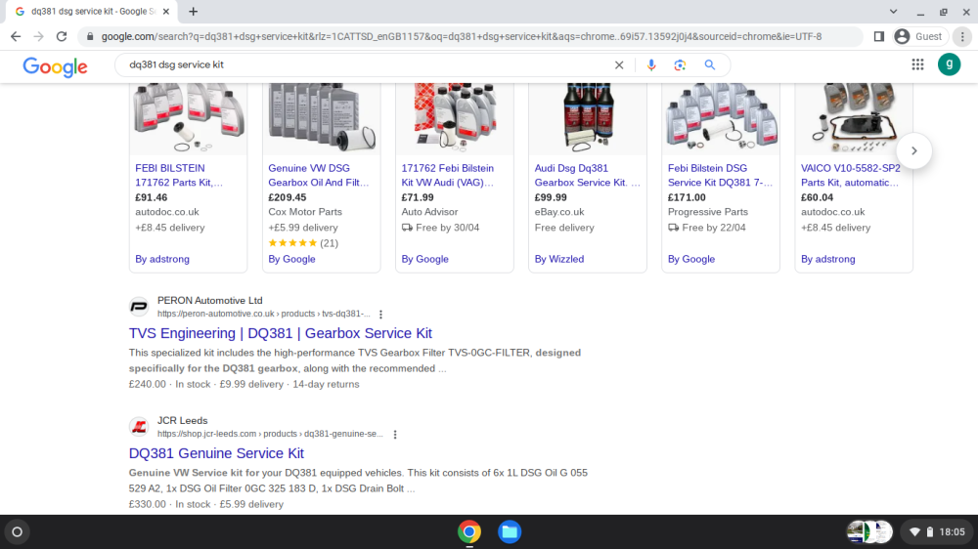Image resolution: width=978 pixels, height=549 pixels.
Task: Open the Guest profile menu
Action: 918,37
